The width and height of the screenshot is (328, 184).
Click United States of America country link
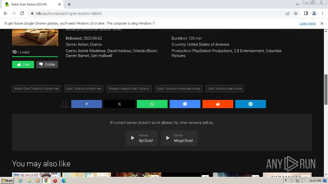tap(208, 44)
